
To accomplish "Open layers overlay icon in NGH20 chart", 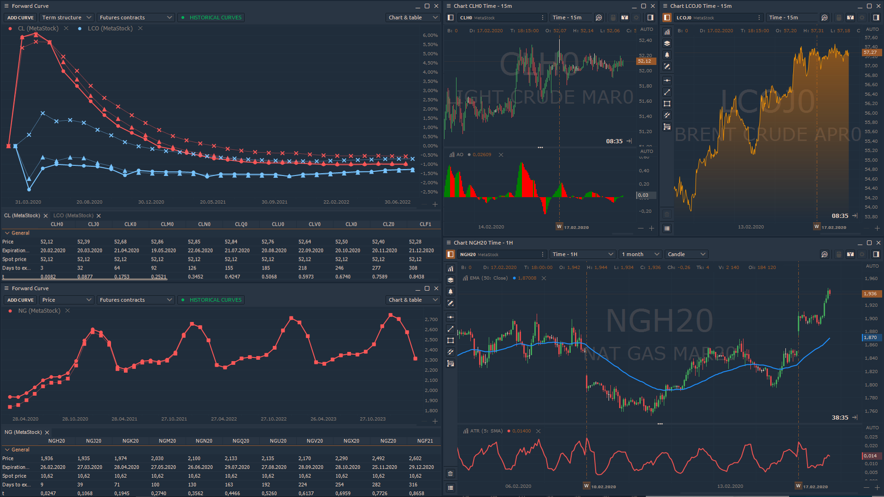I will click(x=451, y=280).
